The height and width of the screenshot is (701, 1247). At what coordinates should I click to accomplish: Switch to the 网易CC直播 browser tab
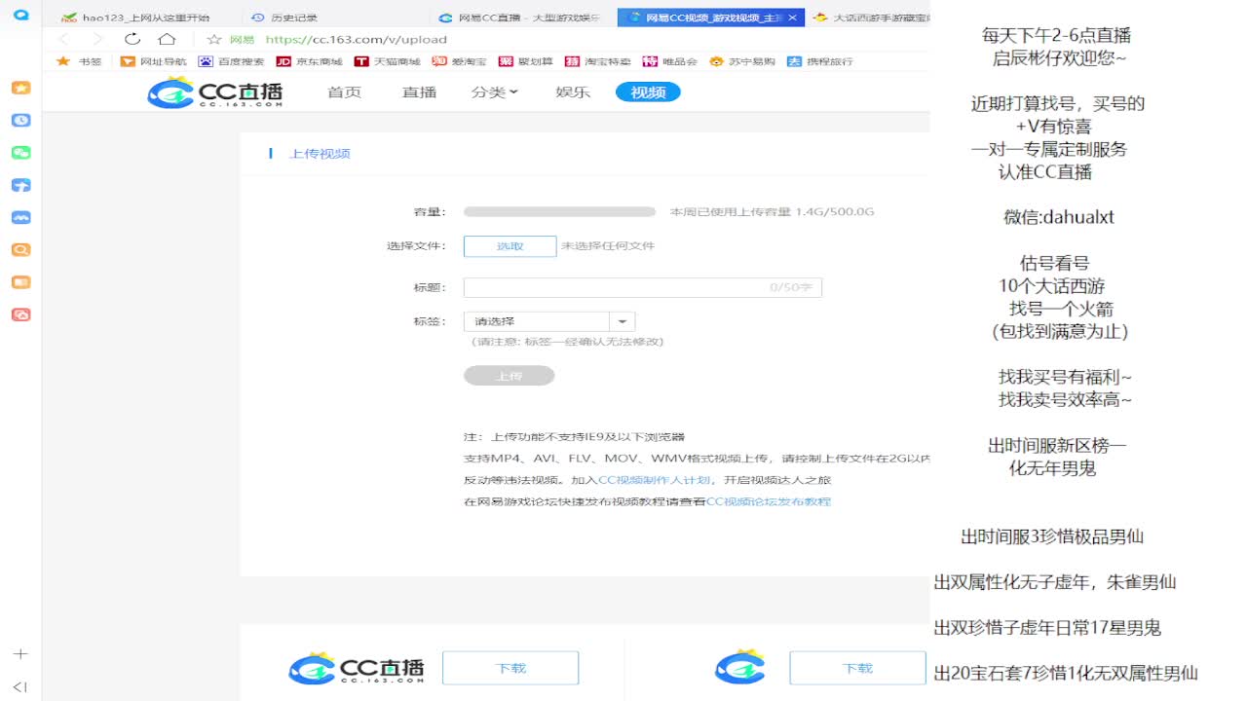click(x=519, y=18)
